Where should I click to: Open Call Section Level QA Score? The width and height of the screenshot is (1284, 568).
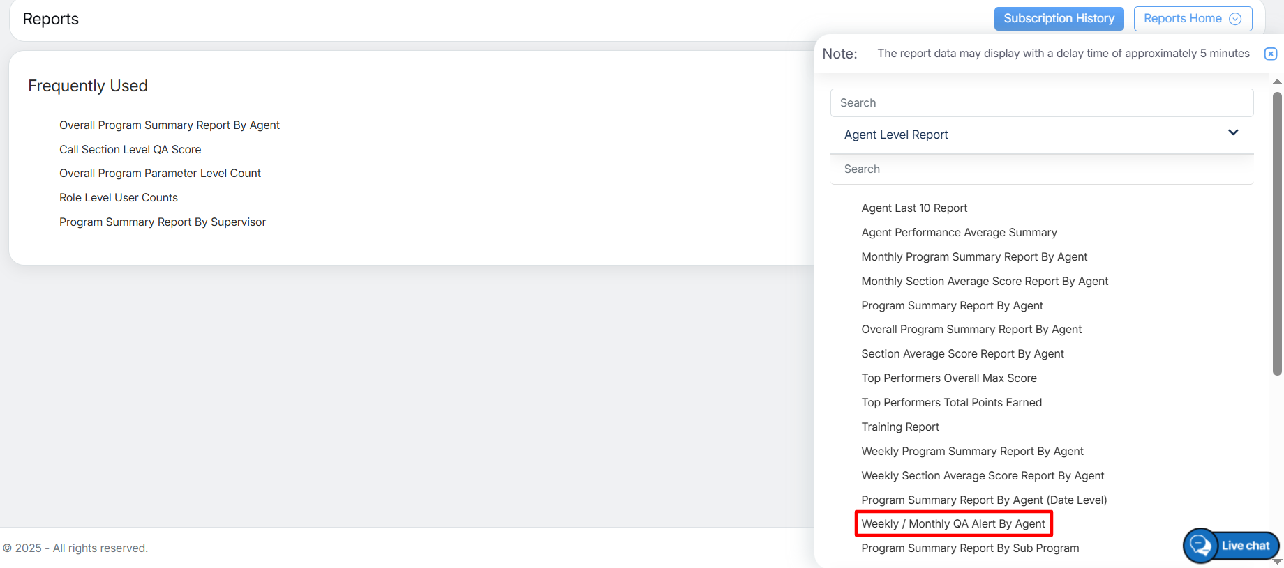click(x=130, y=150)
